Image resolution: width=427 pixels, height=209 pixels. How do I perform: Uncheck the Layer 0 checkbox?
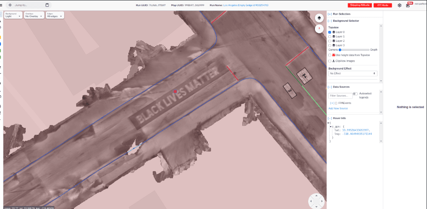(x=330, y=32)
